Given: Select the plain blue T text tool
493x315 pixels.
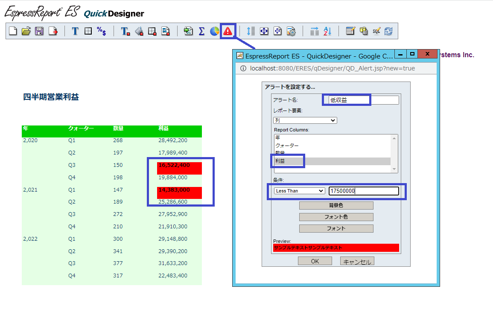Looking at the screenshot, I should point(75,31).
